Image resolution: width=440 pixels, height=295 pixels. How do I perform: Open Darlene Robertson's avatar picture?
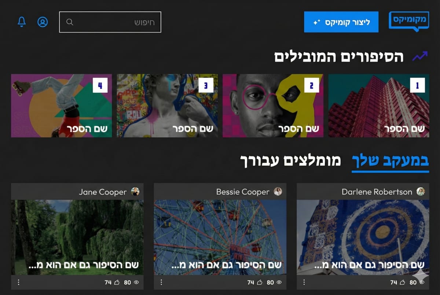click(421, 191)
